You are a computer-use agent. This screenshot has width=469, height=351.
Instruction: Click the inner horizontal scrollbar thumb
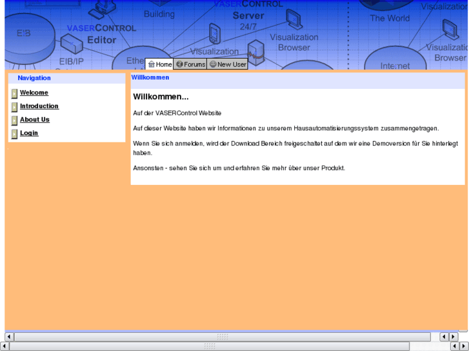(x=223, y=337)
